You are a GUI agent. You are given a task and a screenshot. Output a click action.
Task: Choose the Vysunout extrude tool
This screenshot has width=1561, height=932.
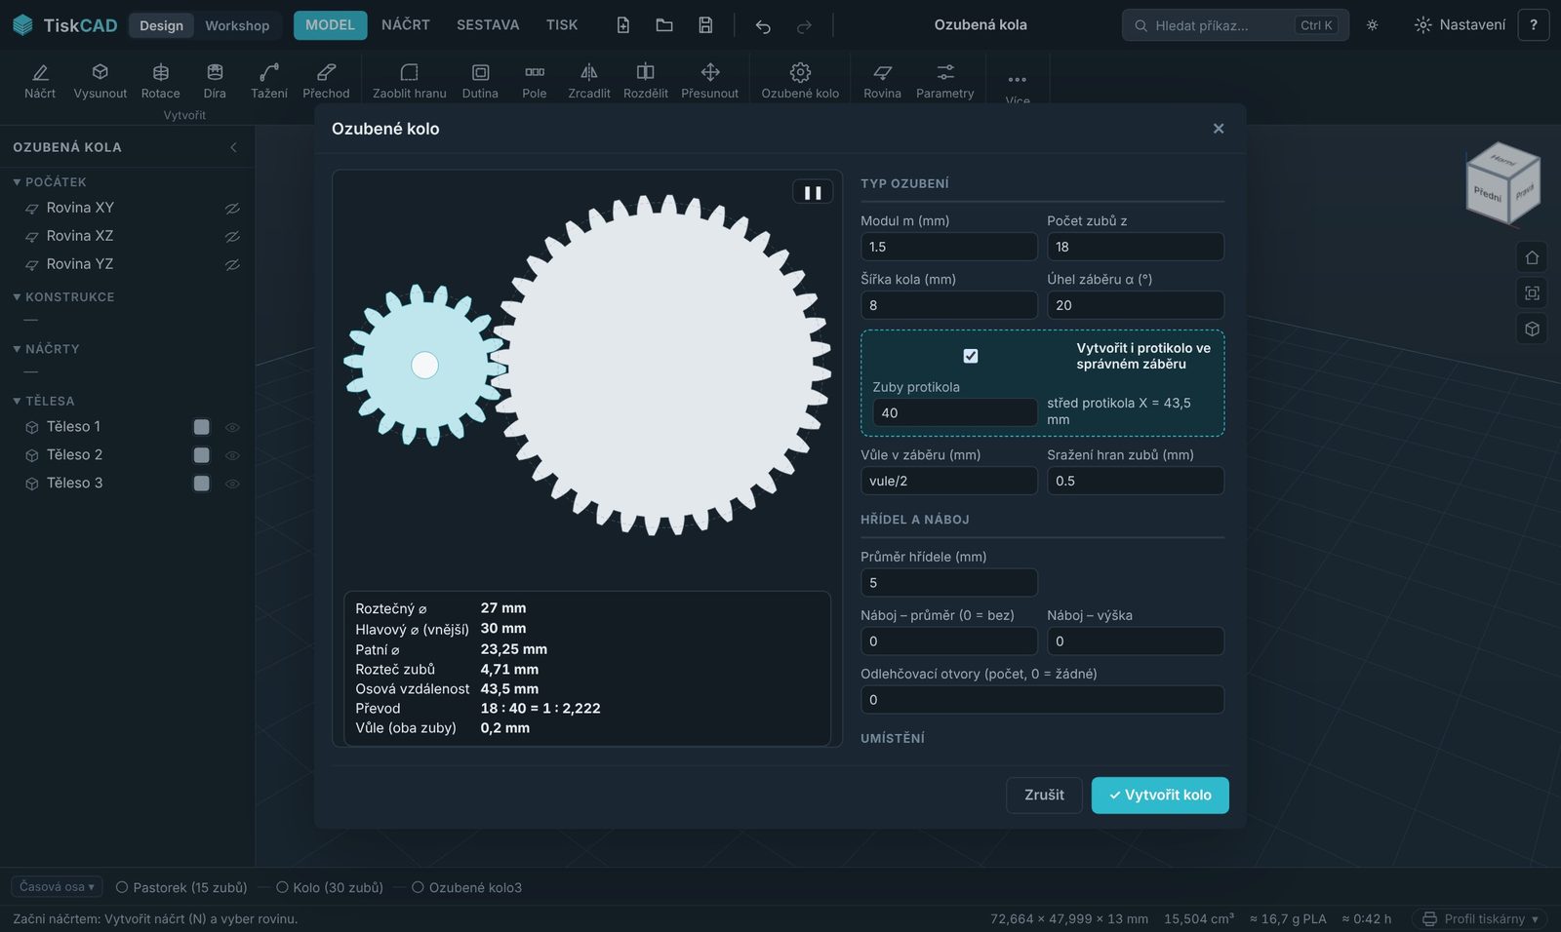click(x=100, y=81)
